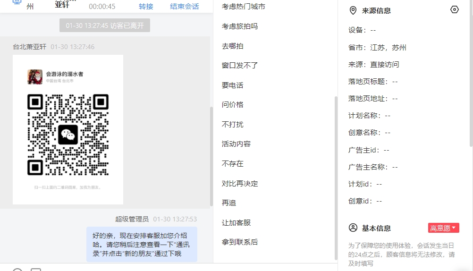Image resolution: width=473 pixels, height=271 pixels.
Task: Select the quick reply 问价格
Action: pyautogui.click(x=232, y=104)
